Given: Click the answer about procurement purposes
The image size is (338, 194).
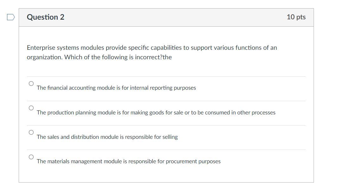Looking at the screenshot, I should coord(129,161).
